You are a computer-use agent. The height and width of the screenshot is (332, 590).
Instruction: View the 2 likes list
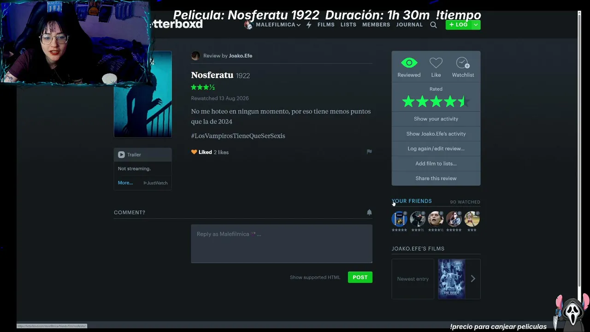tap(221, 152)
